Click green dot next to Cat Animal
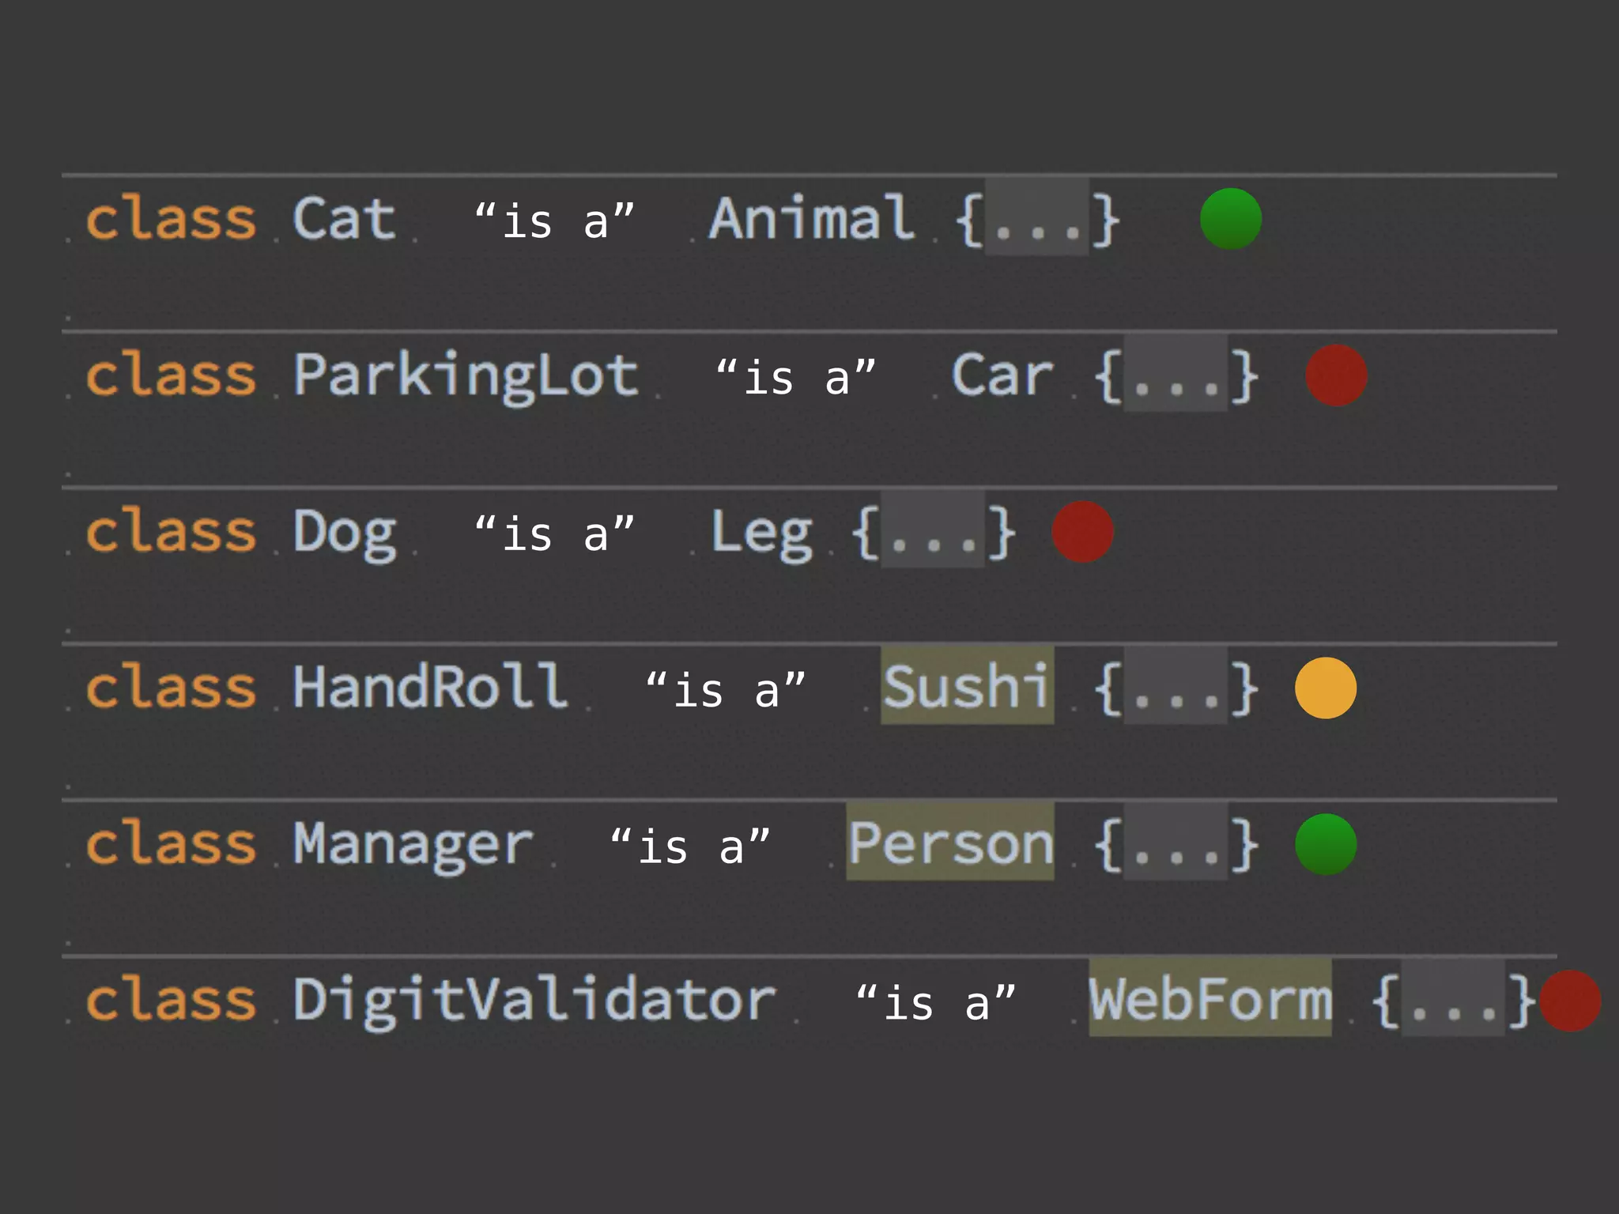This screenshot has width=1619, height=1214. click(1230, 219)
